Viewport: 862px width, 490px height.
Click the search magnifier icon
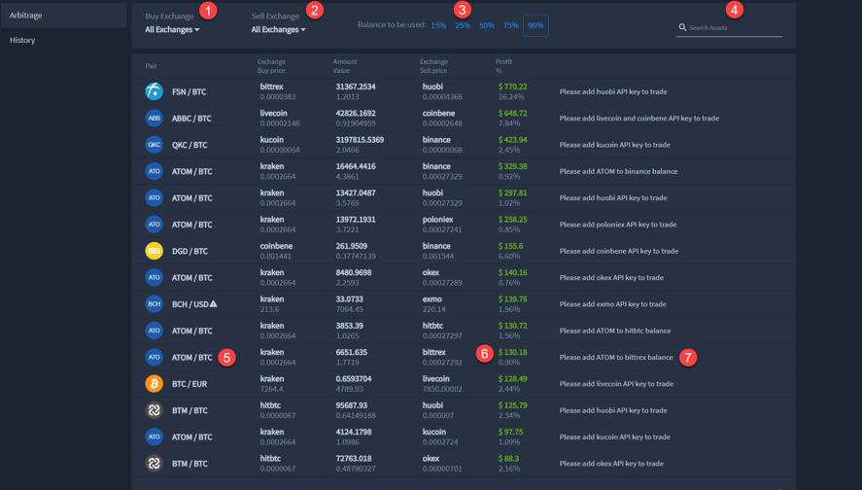click(682, 27)
